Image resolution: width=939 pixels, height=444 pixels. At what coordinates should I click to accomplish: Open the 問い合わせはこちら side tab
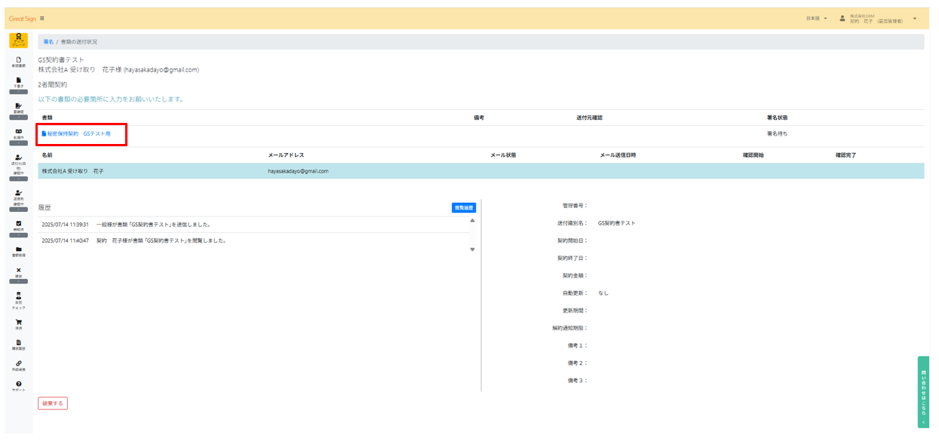click(922, 388)
